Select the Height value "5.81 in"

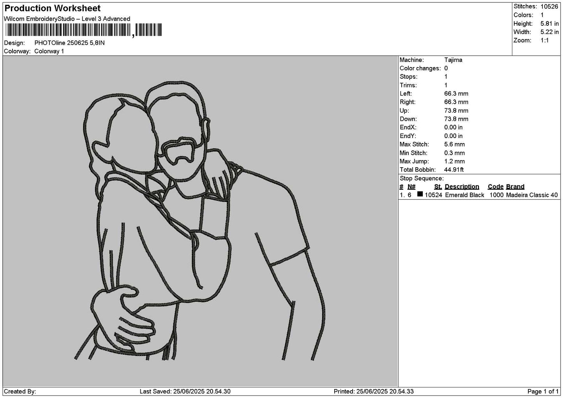click(549, 24)
